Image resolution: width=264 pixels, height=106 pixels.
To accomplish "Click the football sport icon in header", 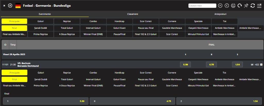I will 10,6.
